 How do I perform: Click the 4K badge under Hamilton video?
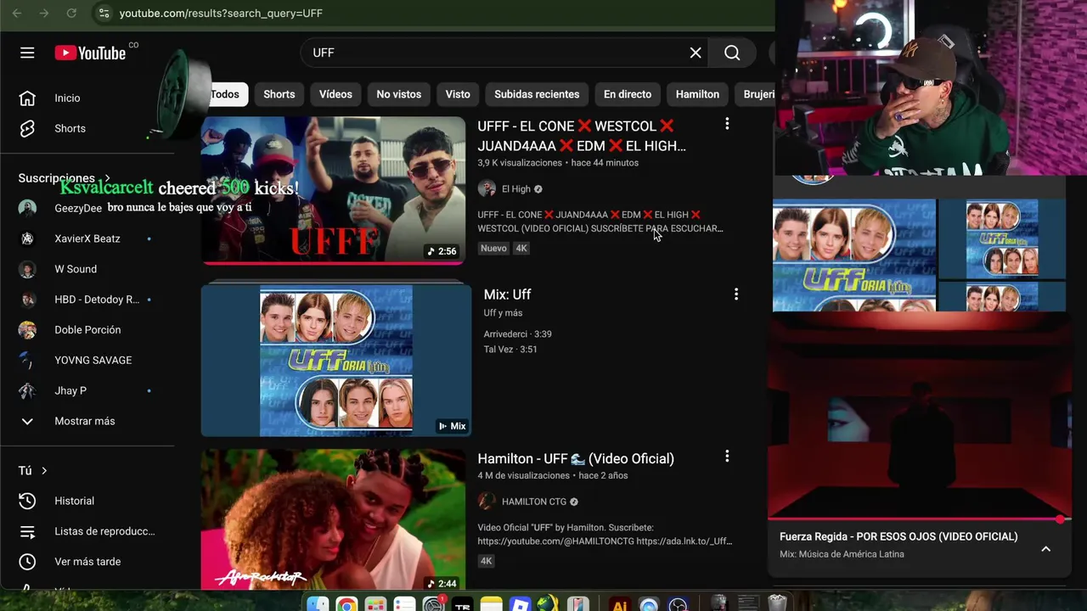486,561
